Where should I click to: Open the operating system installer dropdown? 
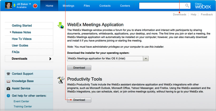(x=145, y=59)
